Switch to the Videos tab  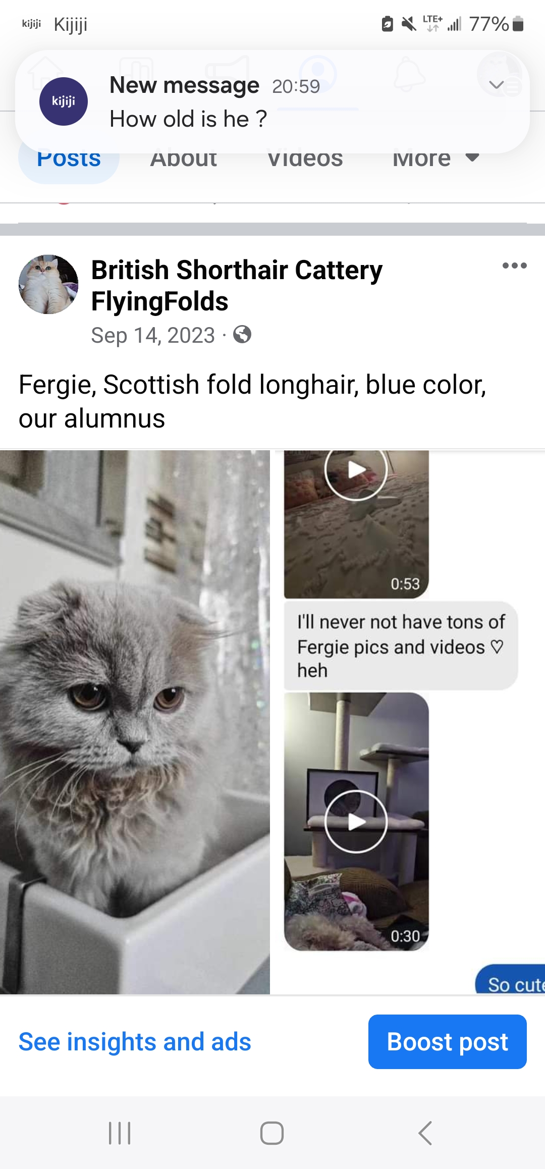(305, 158)
